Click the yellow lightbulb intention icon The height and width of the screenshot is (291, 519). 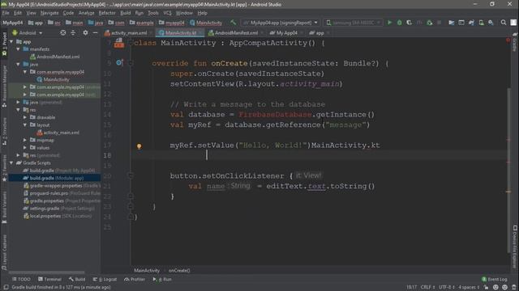click(139, 145)
